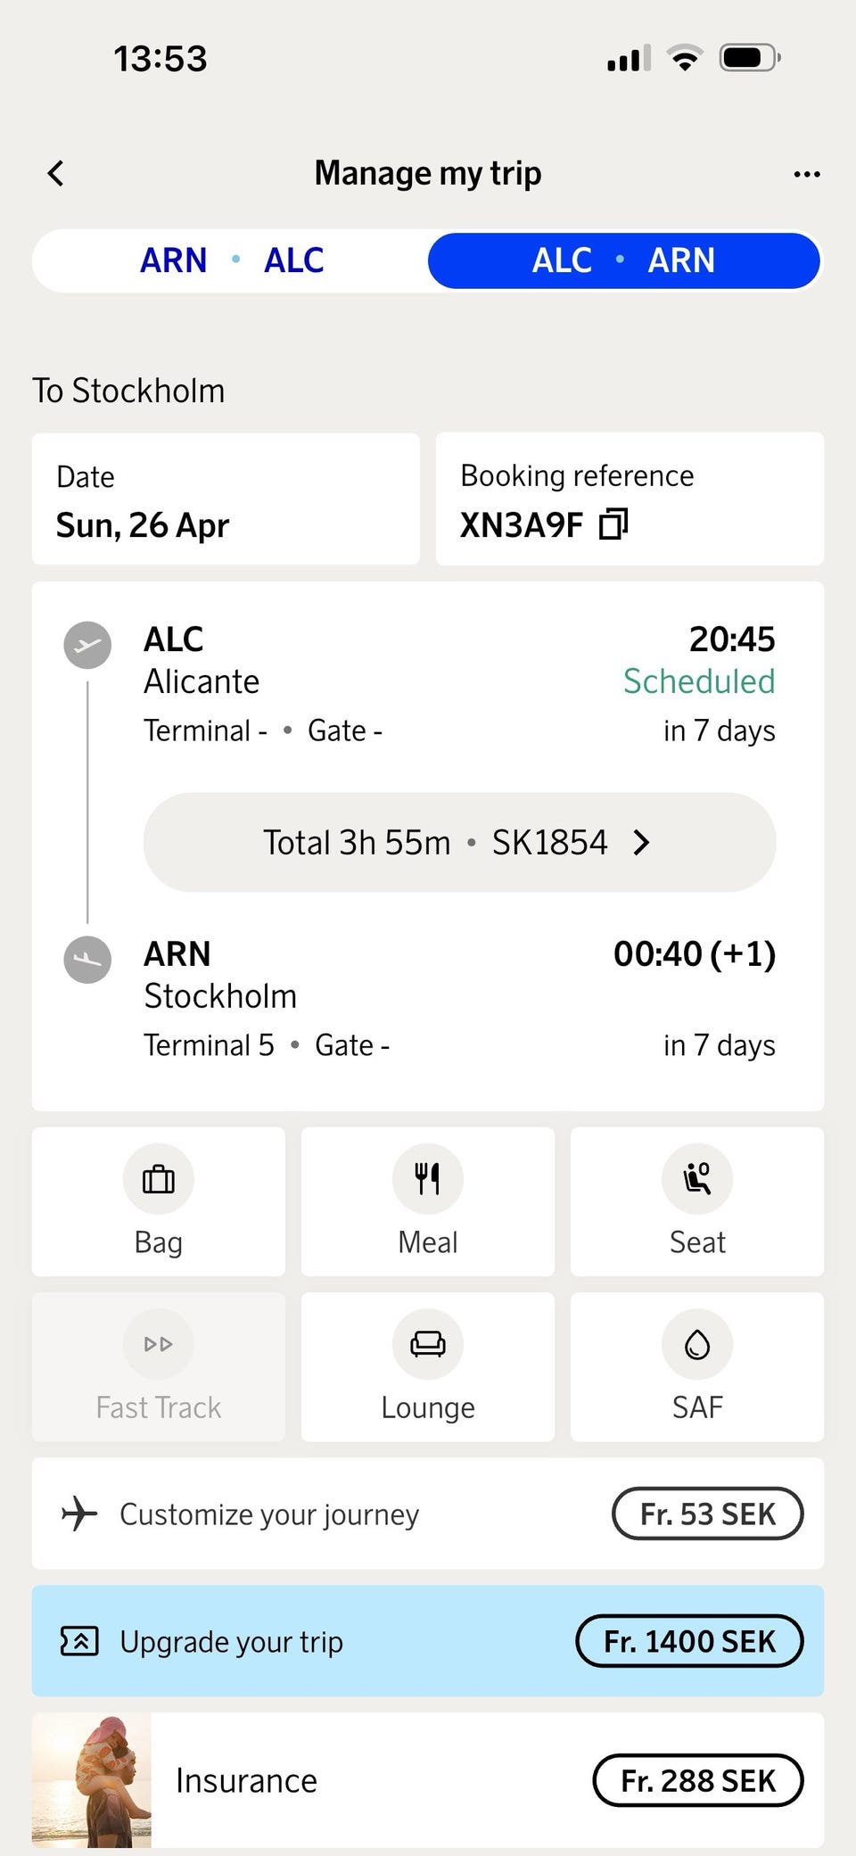Viewport: 856px width, 1856px height.
Task: Open the Bag add-on option
Action: [x=159, y=1200]
